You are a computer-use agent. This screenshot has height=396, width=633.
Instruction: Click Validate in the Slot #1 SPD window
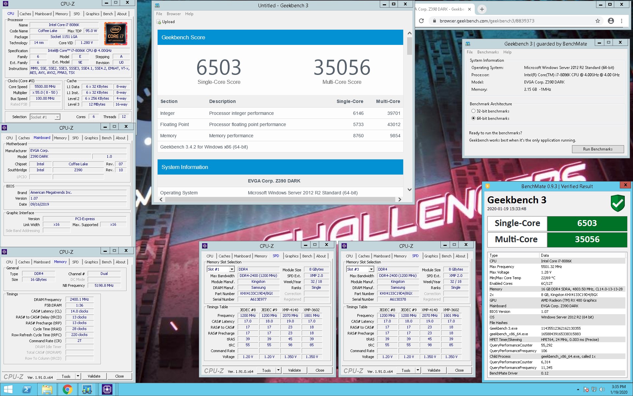click(x=294, y=370)
